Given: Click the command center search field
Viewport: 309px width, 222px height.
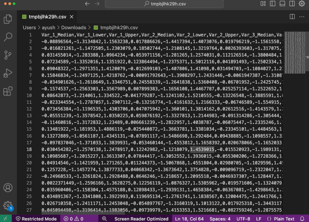Looking at the screenshot, I should coord(164,4).
